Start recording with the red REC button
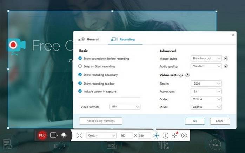Viewport: 245px width, 153px height. tap(42, 135)
